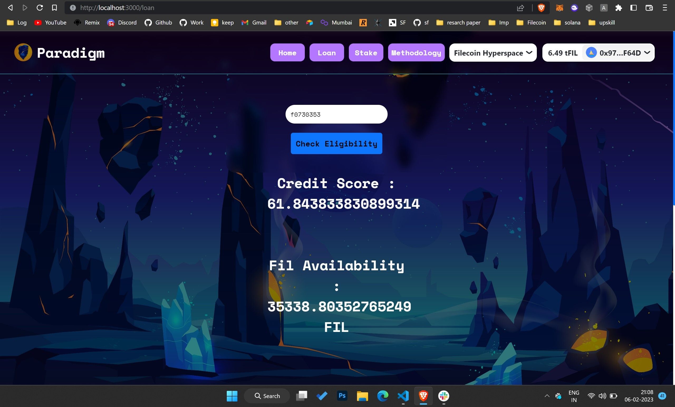Click the Photoshop icon in taskbar

(x=341, y=396)
